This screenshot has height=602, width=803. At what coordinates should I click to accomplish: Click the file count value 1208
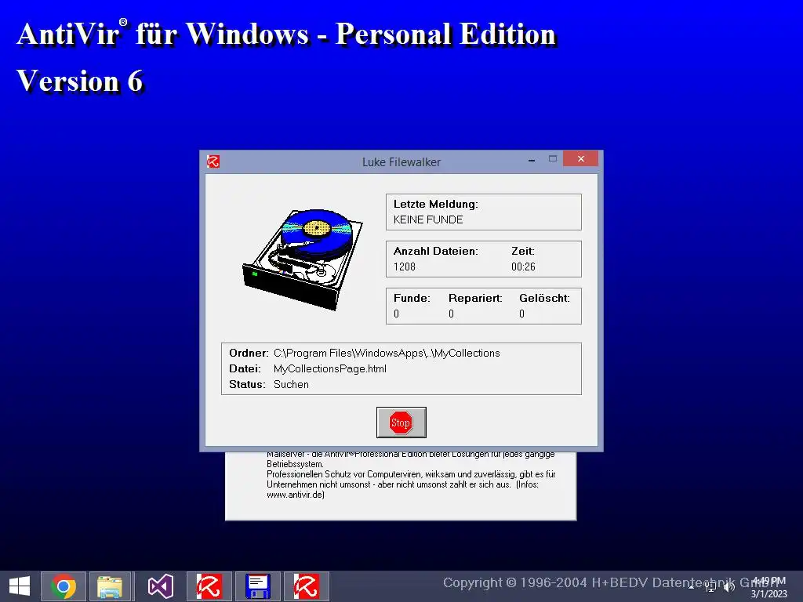[404, 267]
